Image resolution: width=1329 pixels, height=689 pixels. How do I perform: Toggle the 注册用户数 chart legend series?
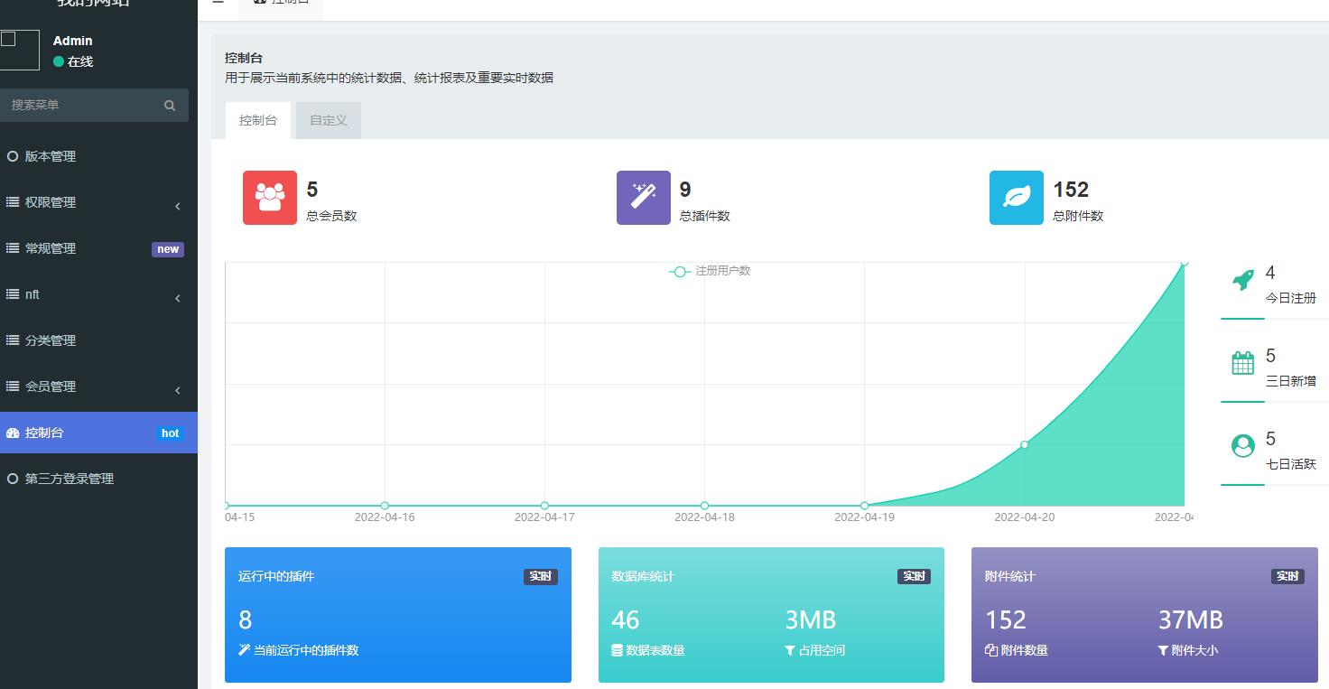710,271
